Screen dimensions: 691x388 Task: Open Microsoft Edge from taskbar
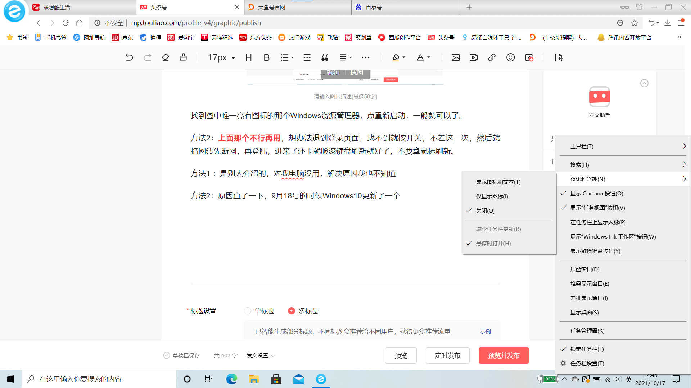click(231, 379)
